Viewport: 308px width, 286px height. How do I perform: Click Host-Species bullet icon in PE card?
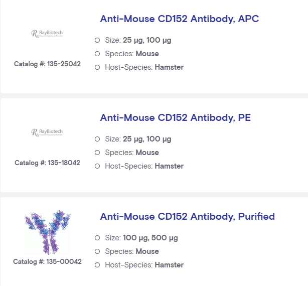point(97,166)
